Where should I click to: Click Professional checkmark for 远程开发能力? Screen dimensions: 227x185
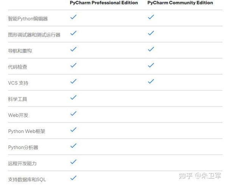(x=73, y=162)
